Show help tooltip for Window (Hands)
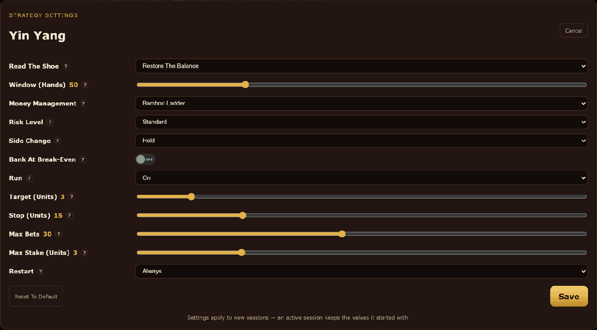This screenshot has width=597, height=330. 85,85
